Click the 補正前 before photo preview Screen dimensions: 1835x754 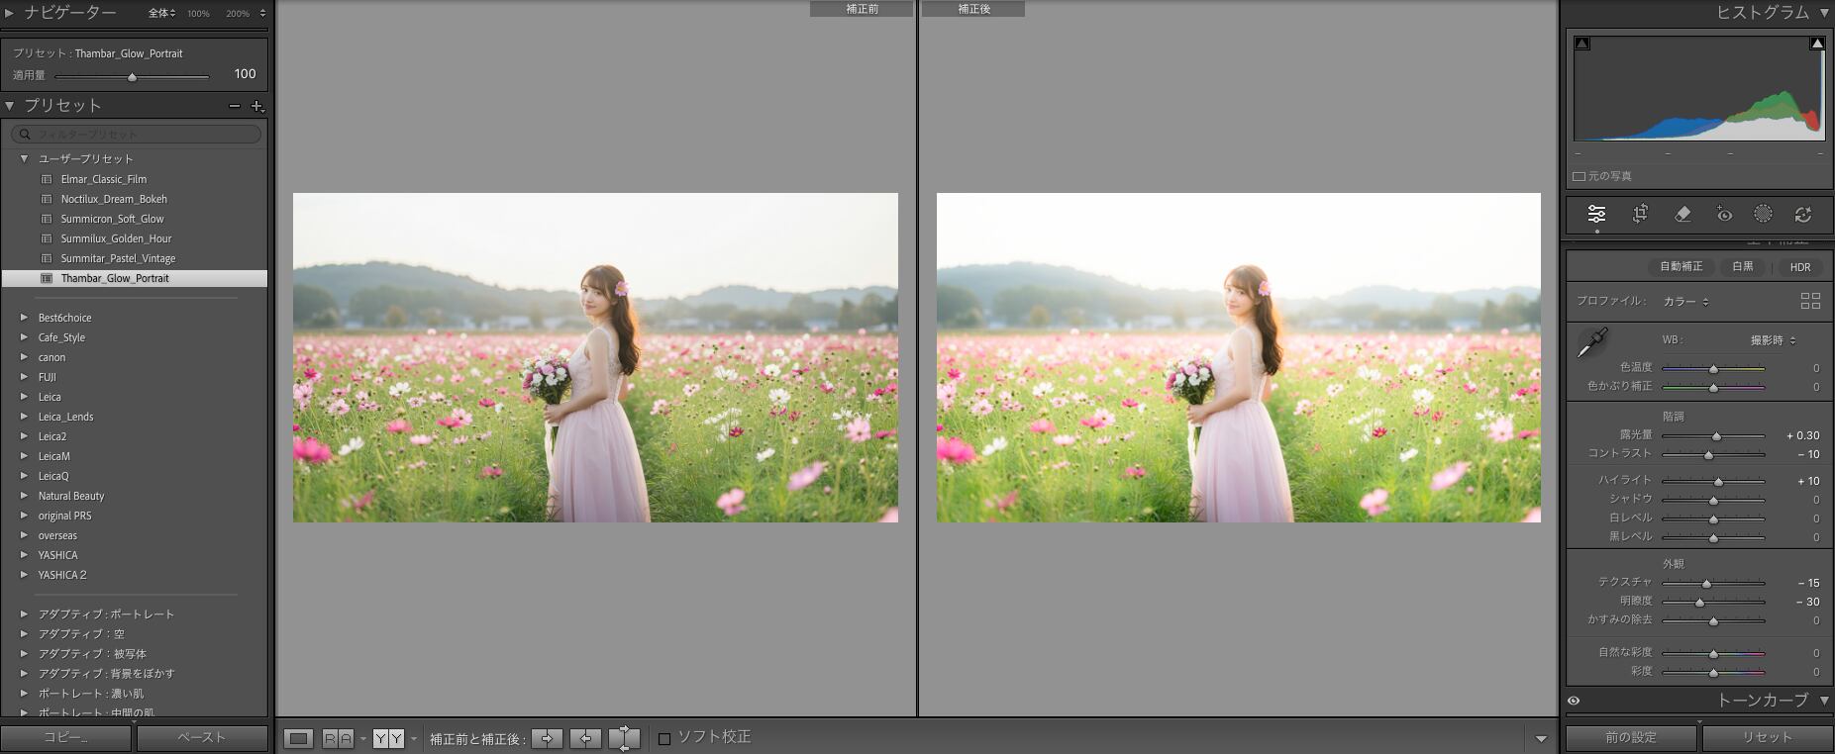595,357
